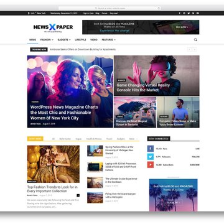Select the Travel filter tab
224x224 pixels.
pos(109,139)
